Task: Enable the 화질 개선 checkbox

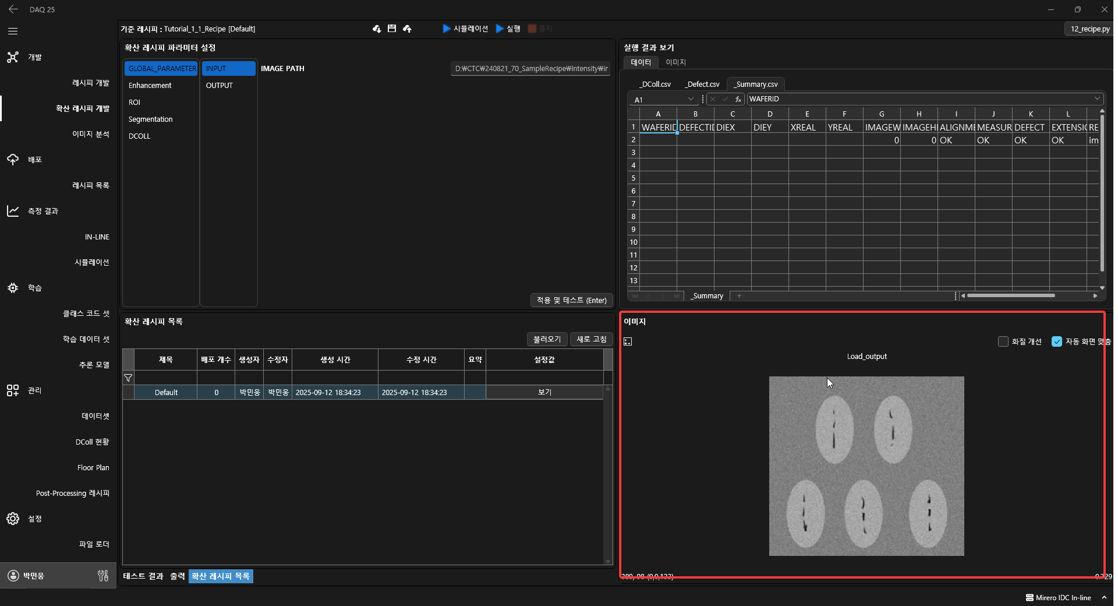Action: (1003, 341)
